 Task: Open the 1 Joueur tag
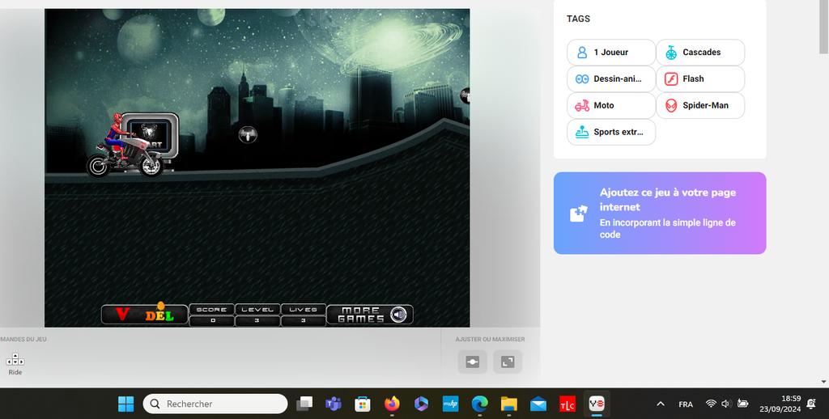(x=611, y=53)
